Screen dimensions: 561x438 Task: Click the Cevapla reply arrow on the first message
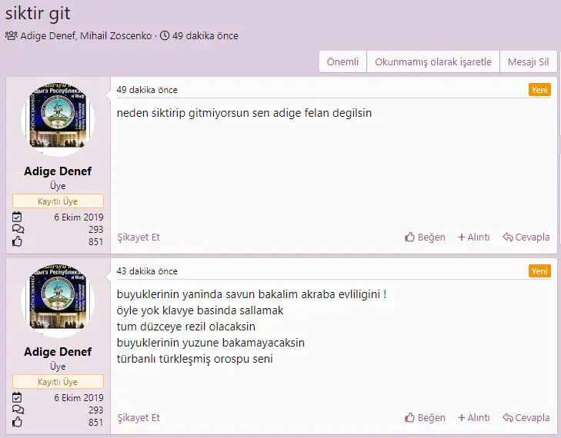pyautogui.click(x=508, y=237)
